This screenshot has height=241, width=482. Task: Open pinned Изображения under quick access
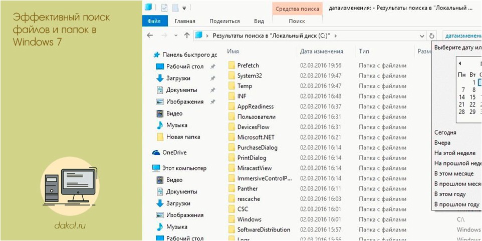[x=185, y=102]
